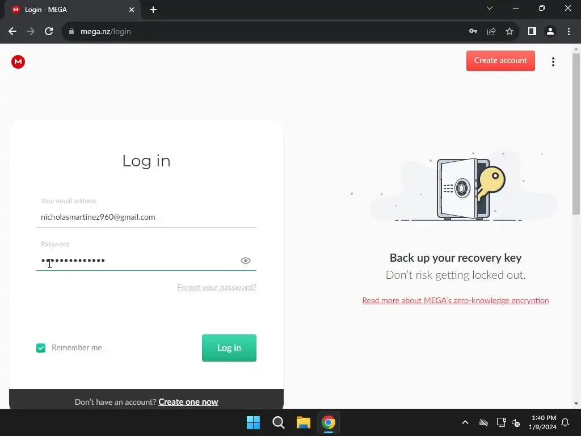Screen dimensions: 581x436
Task: Open muted volume tray icon
Action: 516,422
